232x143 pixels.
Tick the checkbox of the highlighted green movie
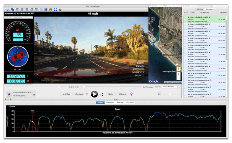pos(185,19)
